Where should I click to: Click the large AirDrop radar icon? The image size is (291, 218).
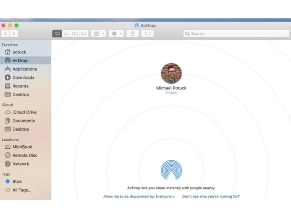point(171,170)
